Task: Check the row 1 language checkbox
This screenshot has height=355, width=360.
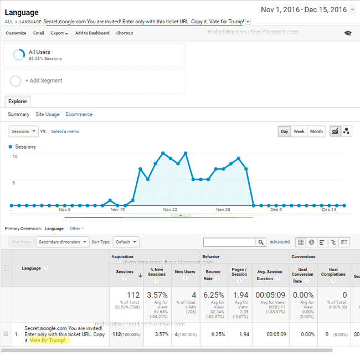Action: click(x=6, y=334)
